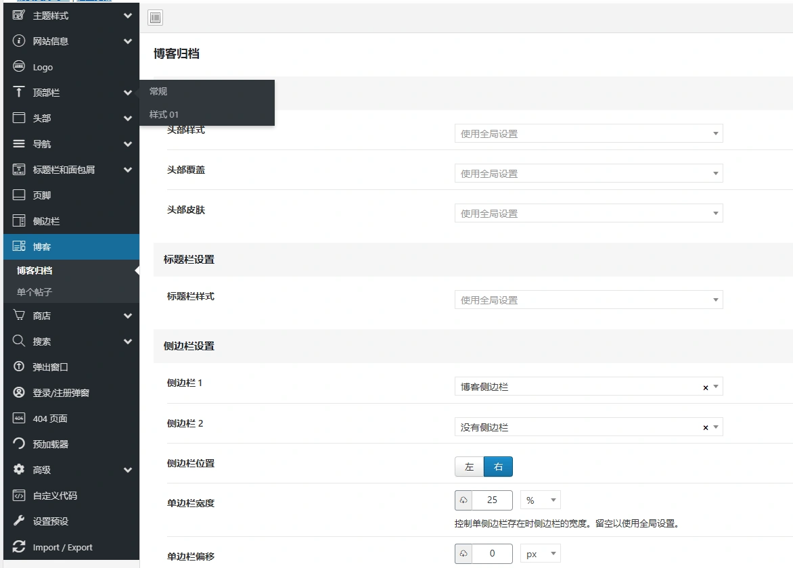The height and width of the screenshot is (568, 793).
Task: Select 常规 in the 顶部栏 flyout menu
Action: coord(158,91)
